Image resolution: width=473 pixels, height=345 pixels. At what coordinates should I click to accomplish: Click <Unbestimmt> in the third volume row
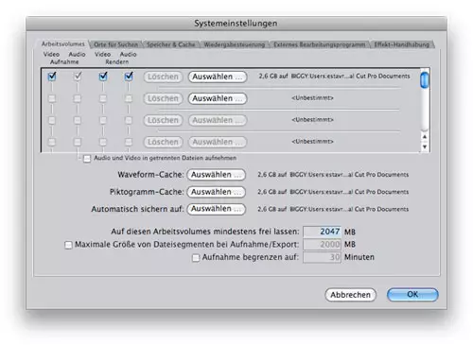[312, 120]
